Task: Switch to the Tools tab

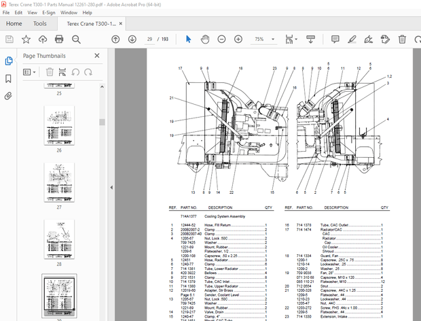Action: [x=40, y=24]
